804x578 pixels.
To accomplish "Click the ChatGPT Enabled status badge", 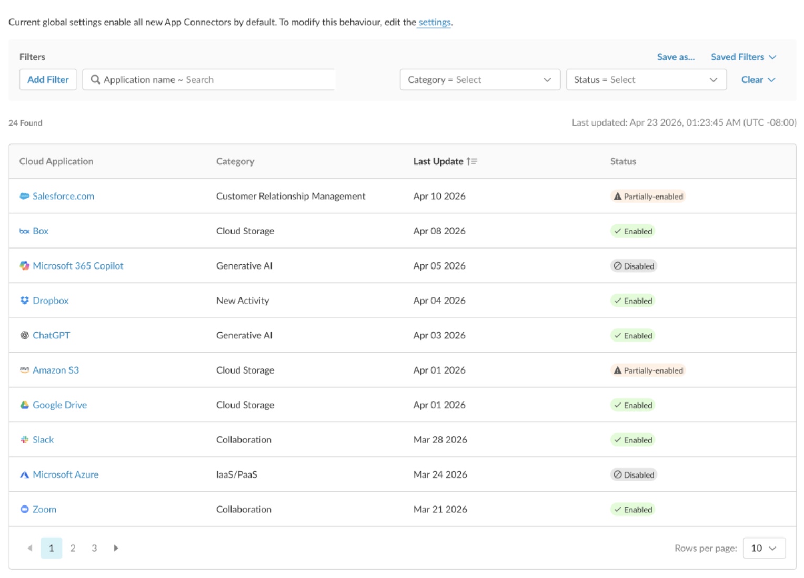I will (x=632, y=335).
